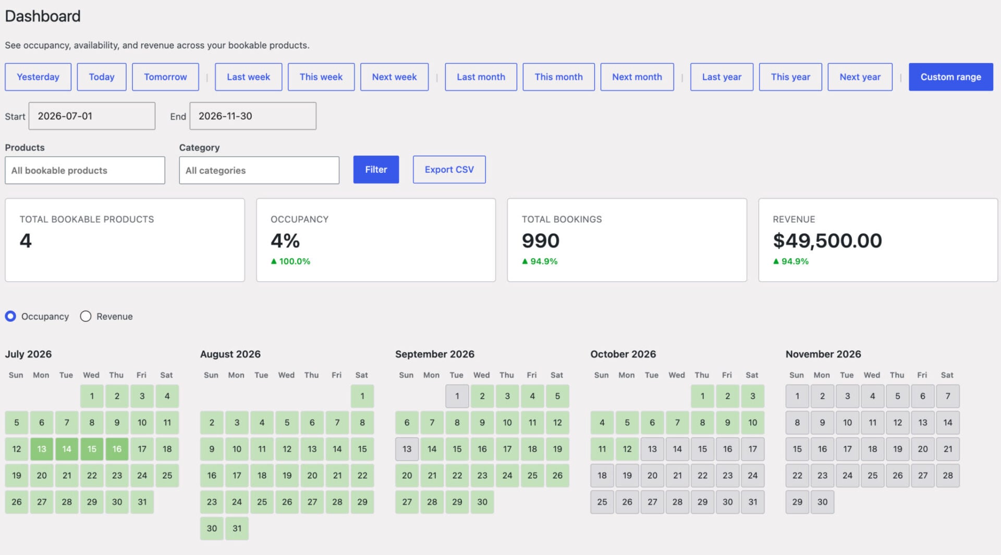Screen dimensions: 1001x555
Task: Select November 7 day cell
Action: coord(948,396)
